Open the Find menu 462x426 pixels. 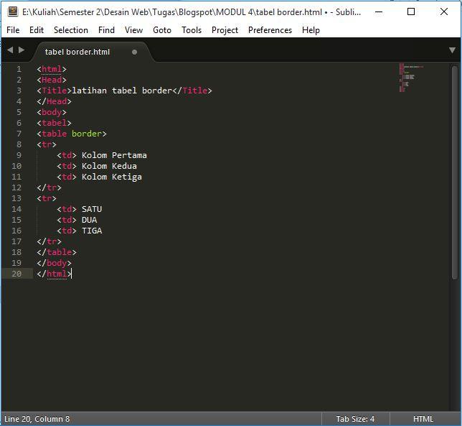click(x=106, y=30)
